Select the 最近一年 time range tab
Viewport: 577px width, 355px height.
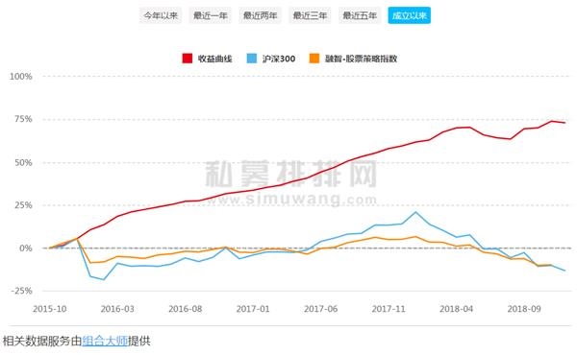(210, 15)
